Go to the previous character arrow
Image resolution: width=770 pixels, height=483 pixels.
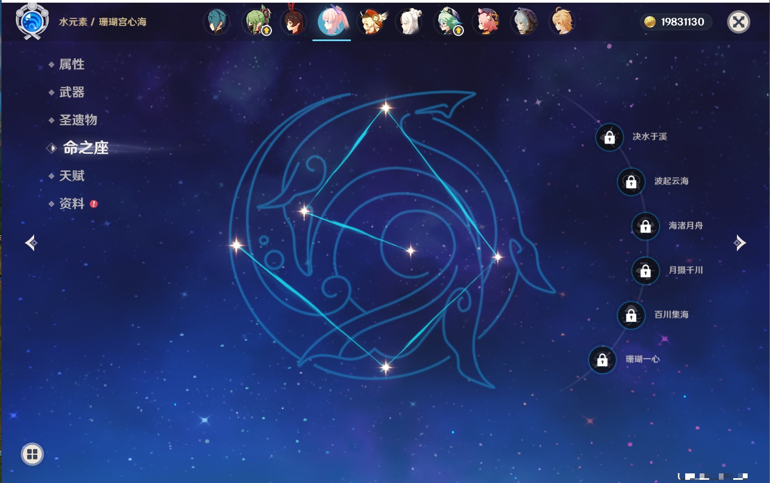tap(31, 243)
